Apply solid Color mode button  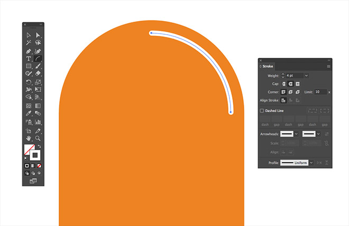(x=27, y=165)
